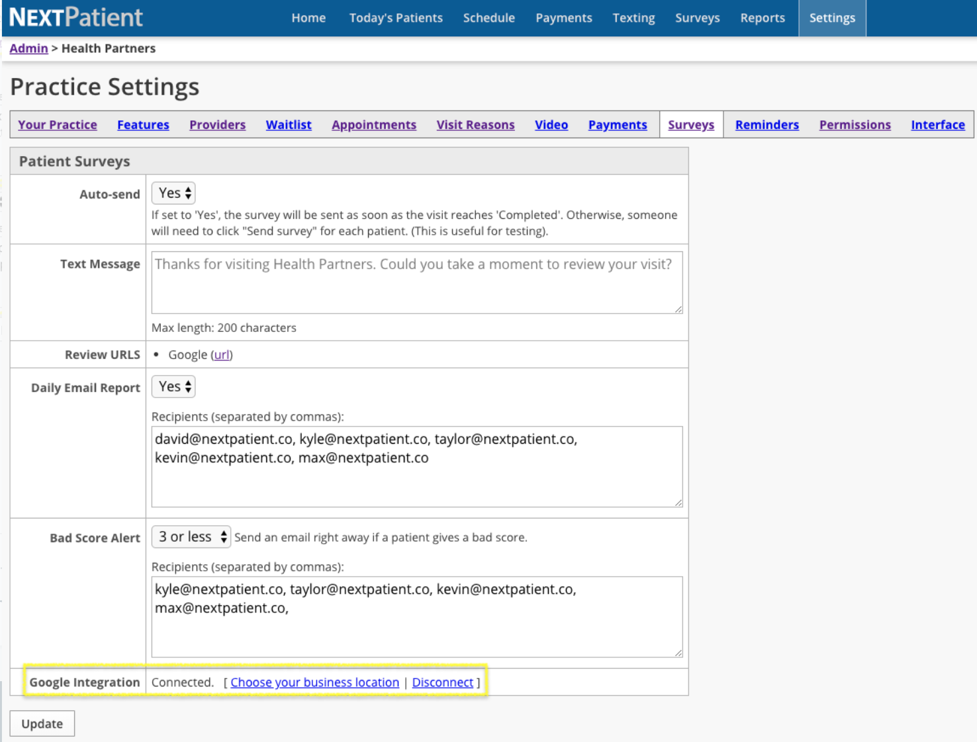Click into the Text Message textarea
This screenshot has height=742, width=977.
(417, 282)
